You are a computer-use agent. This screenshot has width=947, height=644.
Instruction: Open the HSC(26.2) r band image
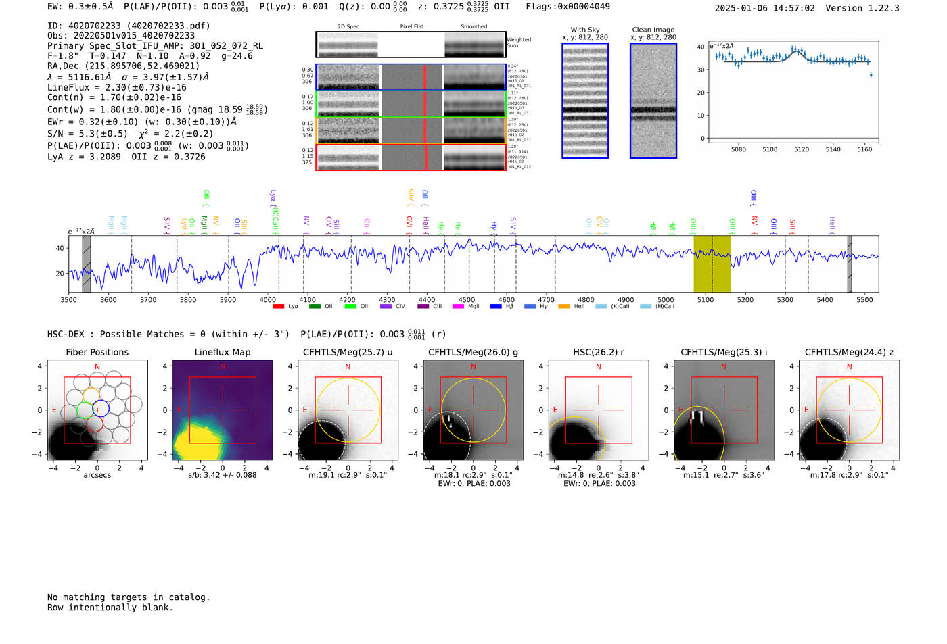[x=598, y=410]
